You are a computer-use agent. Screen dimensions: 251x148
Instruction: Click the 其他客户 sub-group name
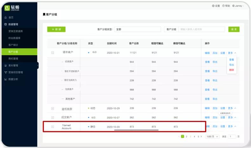click(70, 99)
